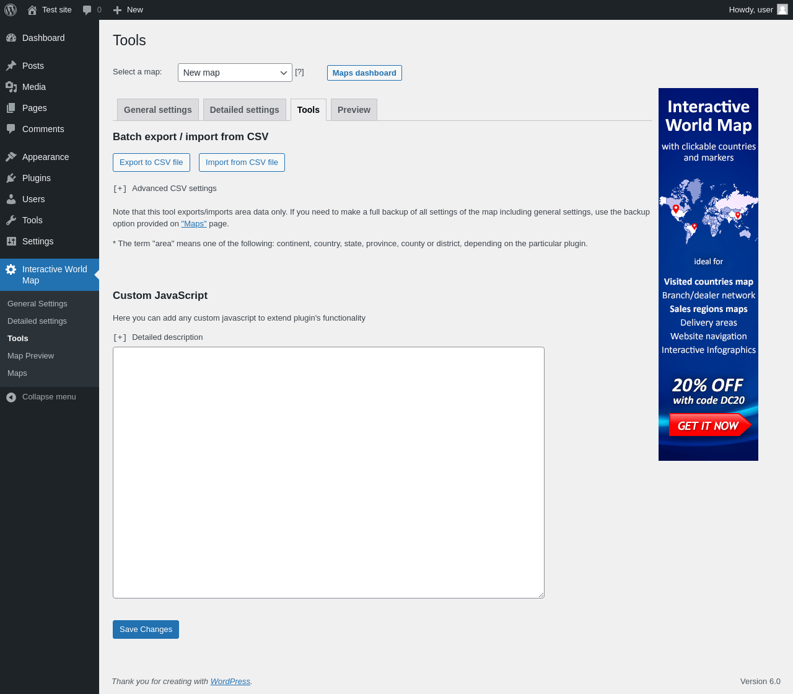Click the Test site home icon

[x=32, y=10]
